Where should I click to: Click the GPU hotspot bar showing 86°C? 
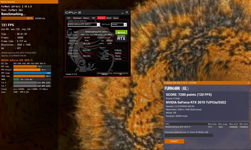click(32, 70)
